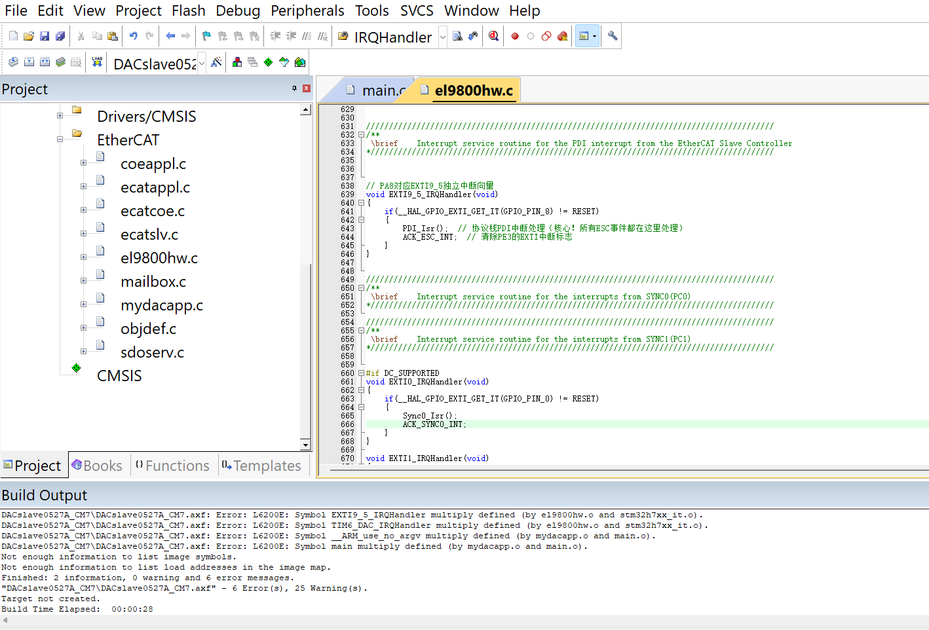Build the target files

(x=29, y=62)
